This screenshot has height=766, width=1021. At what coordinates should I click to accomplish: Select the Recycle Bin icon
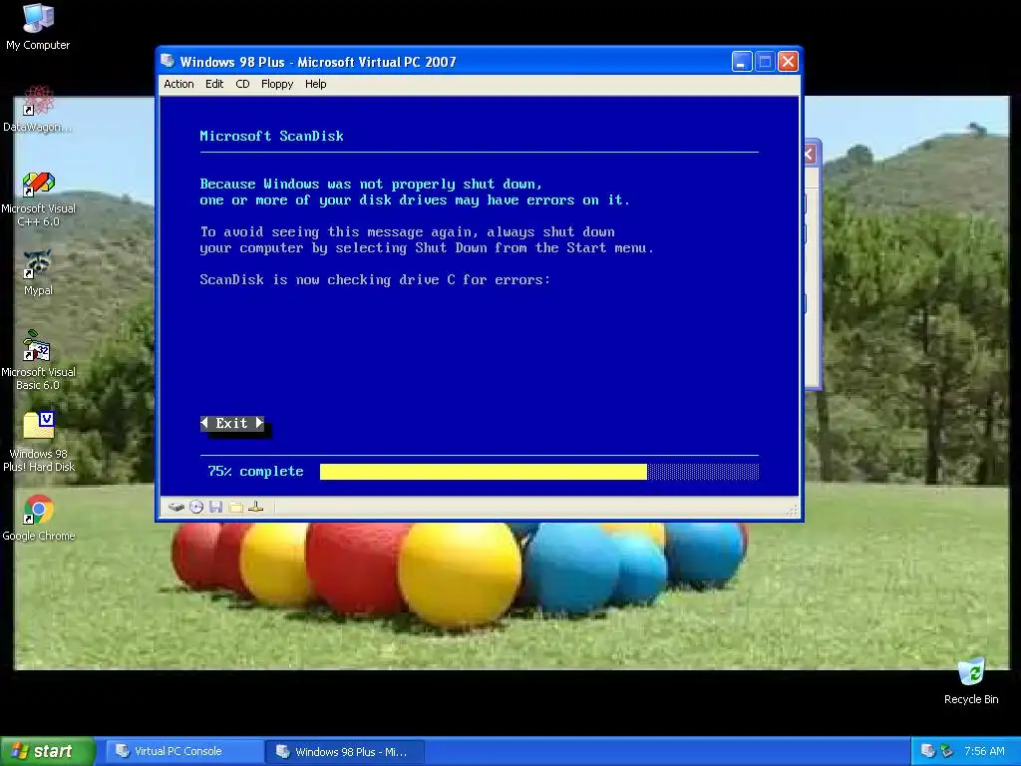(971, 681)
